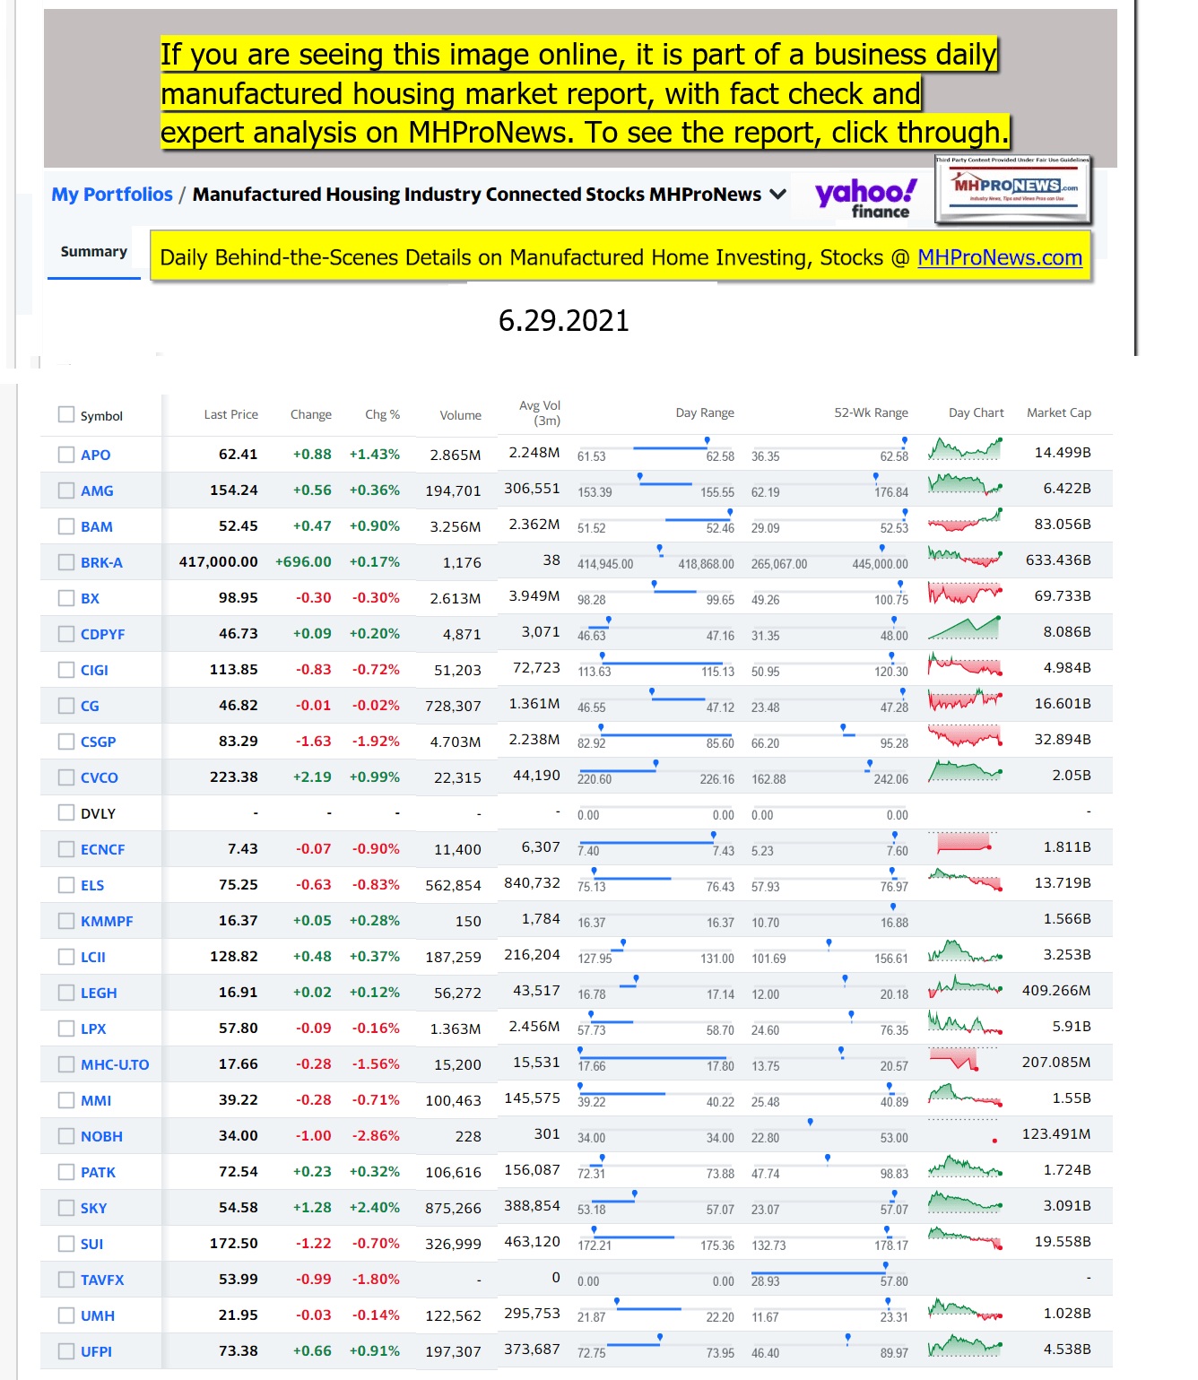Open the CVCO day chart sparkline
Screen dimensions: 1198x1380
coord(965,771)
